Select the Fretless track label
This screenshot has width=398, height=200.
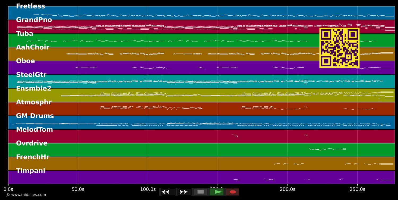tap(31, 6)
